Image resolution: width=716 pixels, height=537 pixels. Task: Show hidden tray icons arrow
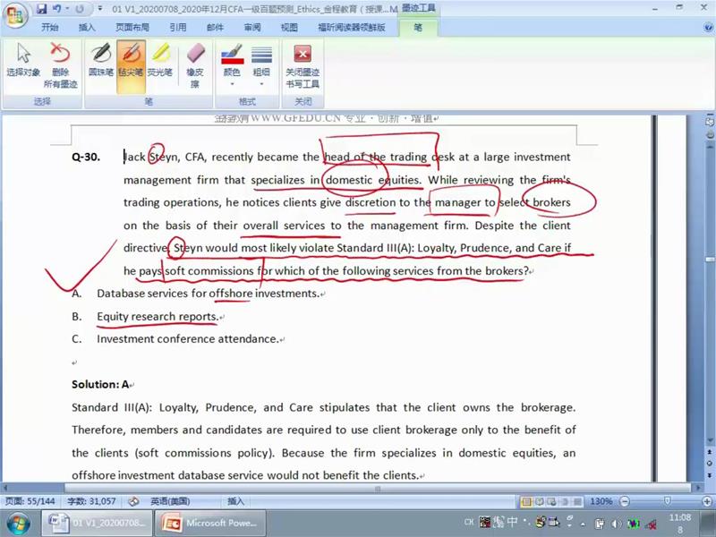pyautogui.click(x=583, y=524)
